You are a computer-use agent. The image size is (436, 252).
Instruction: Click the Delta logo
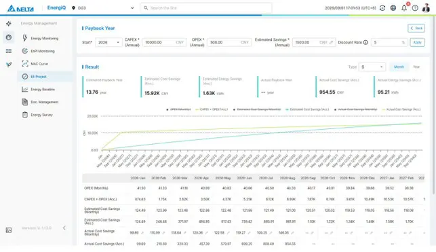(x=20, y=8)
